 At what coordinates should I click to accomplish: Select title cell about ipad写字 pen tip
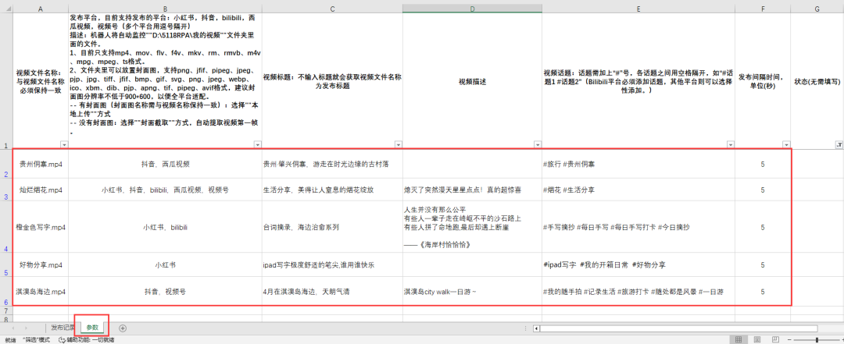click(x=332, y=265)
